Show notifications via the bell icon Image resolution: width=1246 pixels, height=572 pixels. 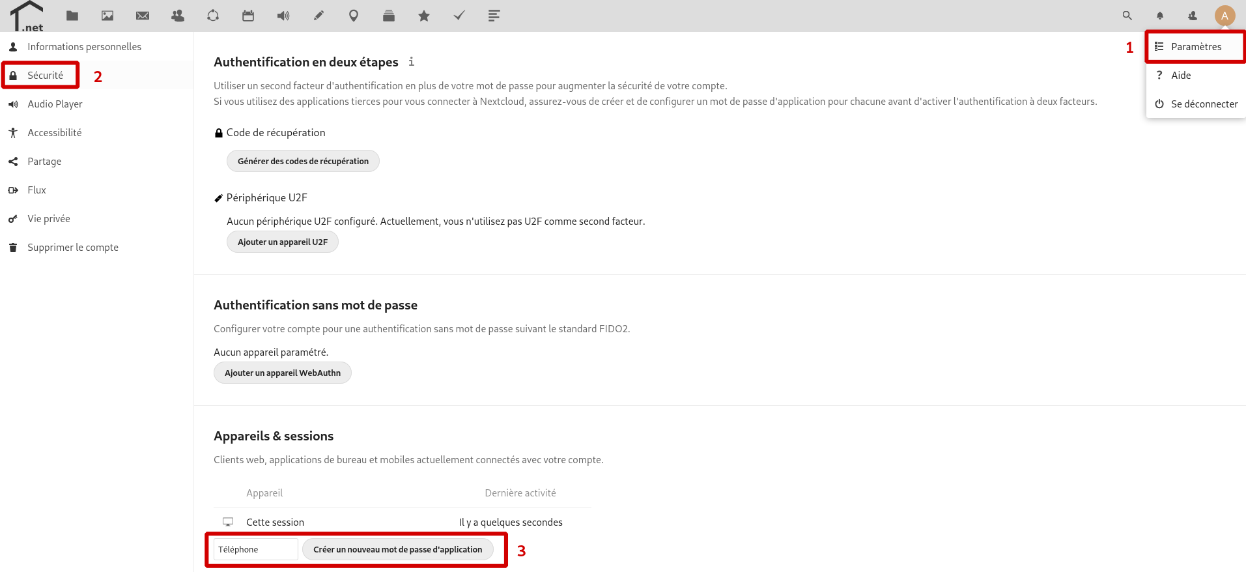[x=1160, y=16]
